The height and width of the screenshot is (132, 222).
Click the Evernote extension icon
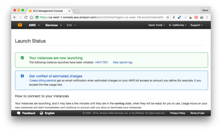174,17
